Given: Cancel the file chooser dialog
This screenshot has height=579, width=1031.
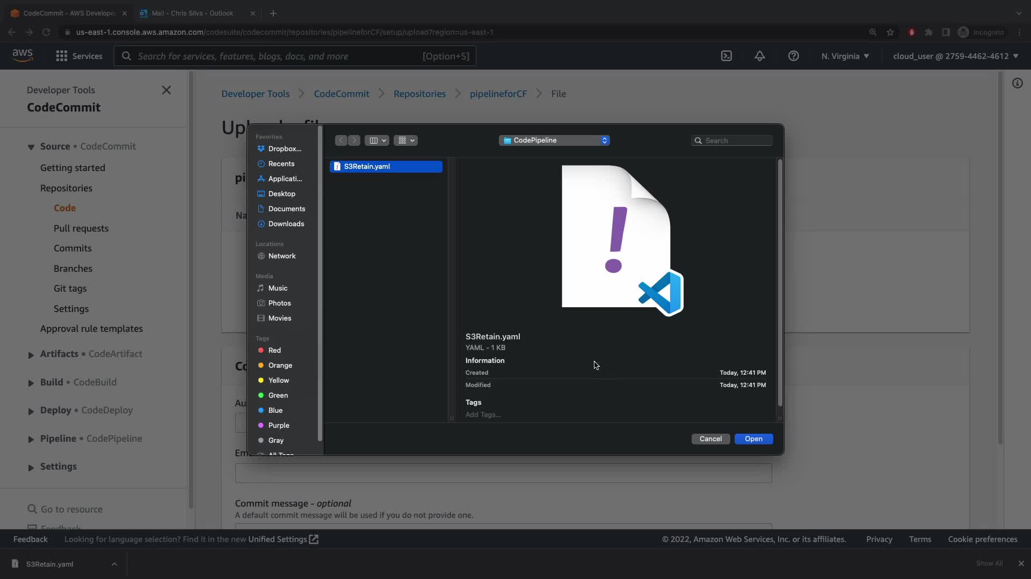Looking at the screenshot, I should pos(710,439).
